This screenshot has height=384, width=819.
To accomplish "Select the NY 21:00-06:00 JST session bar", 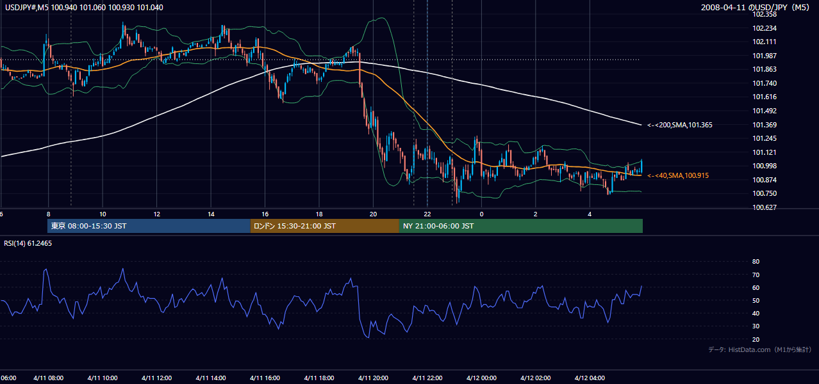I will coord(521,226).
